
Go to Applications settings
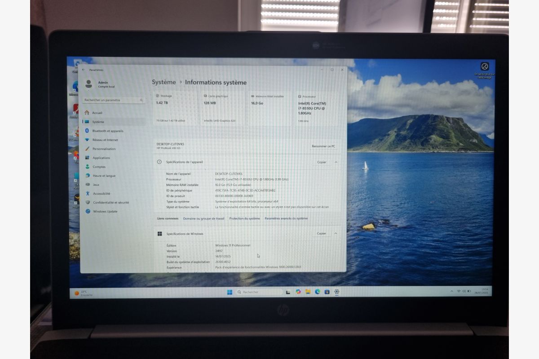click(114, 158)
